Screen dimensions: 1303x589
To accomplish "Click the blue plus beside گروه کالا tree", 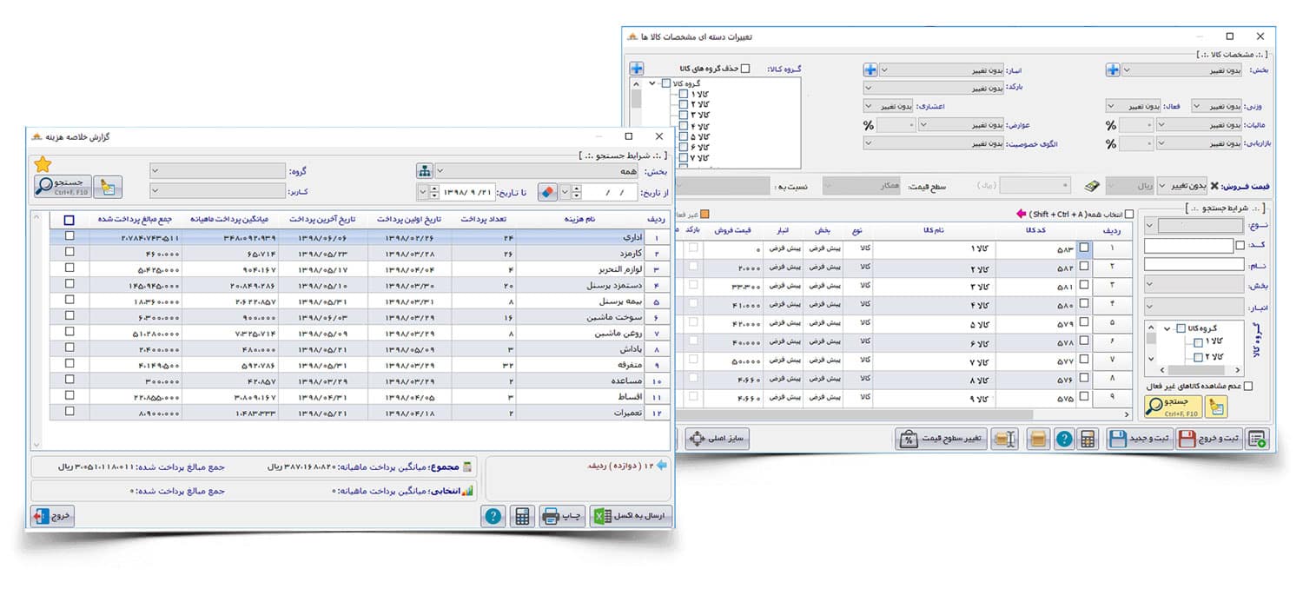I will click(637, 69).
